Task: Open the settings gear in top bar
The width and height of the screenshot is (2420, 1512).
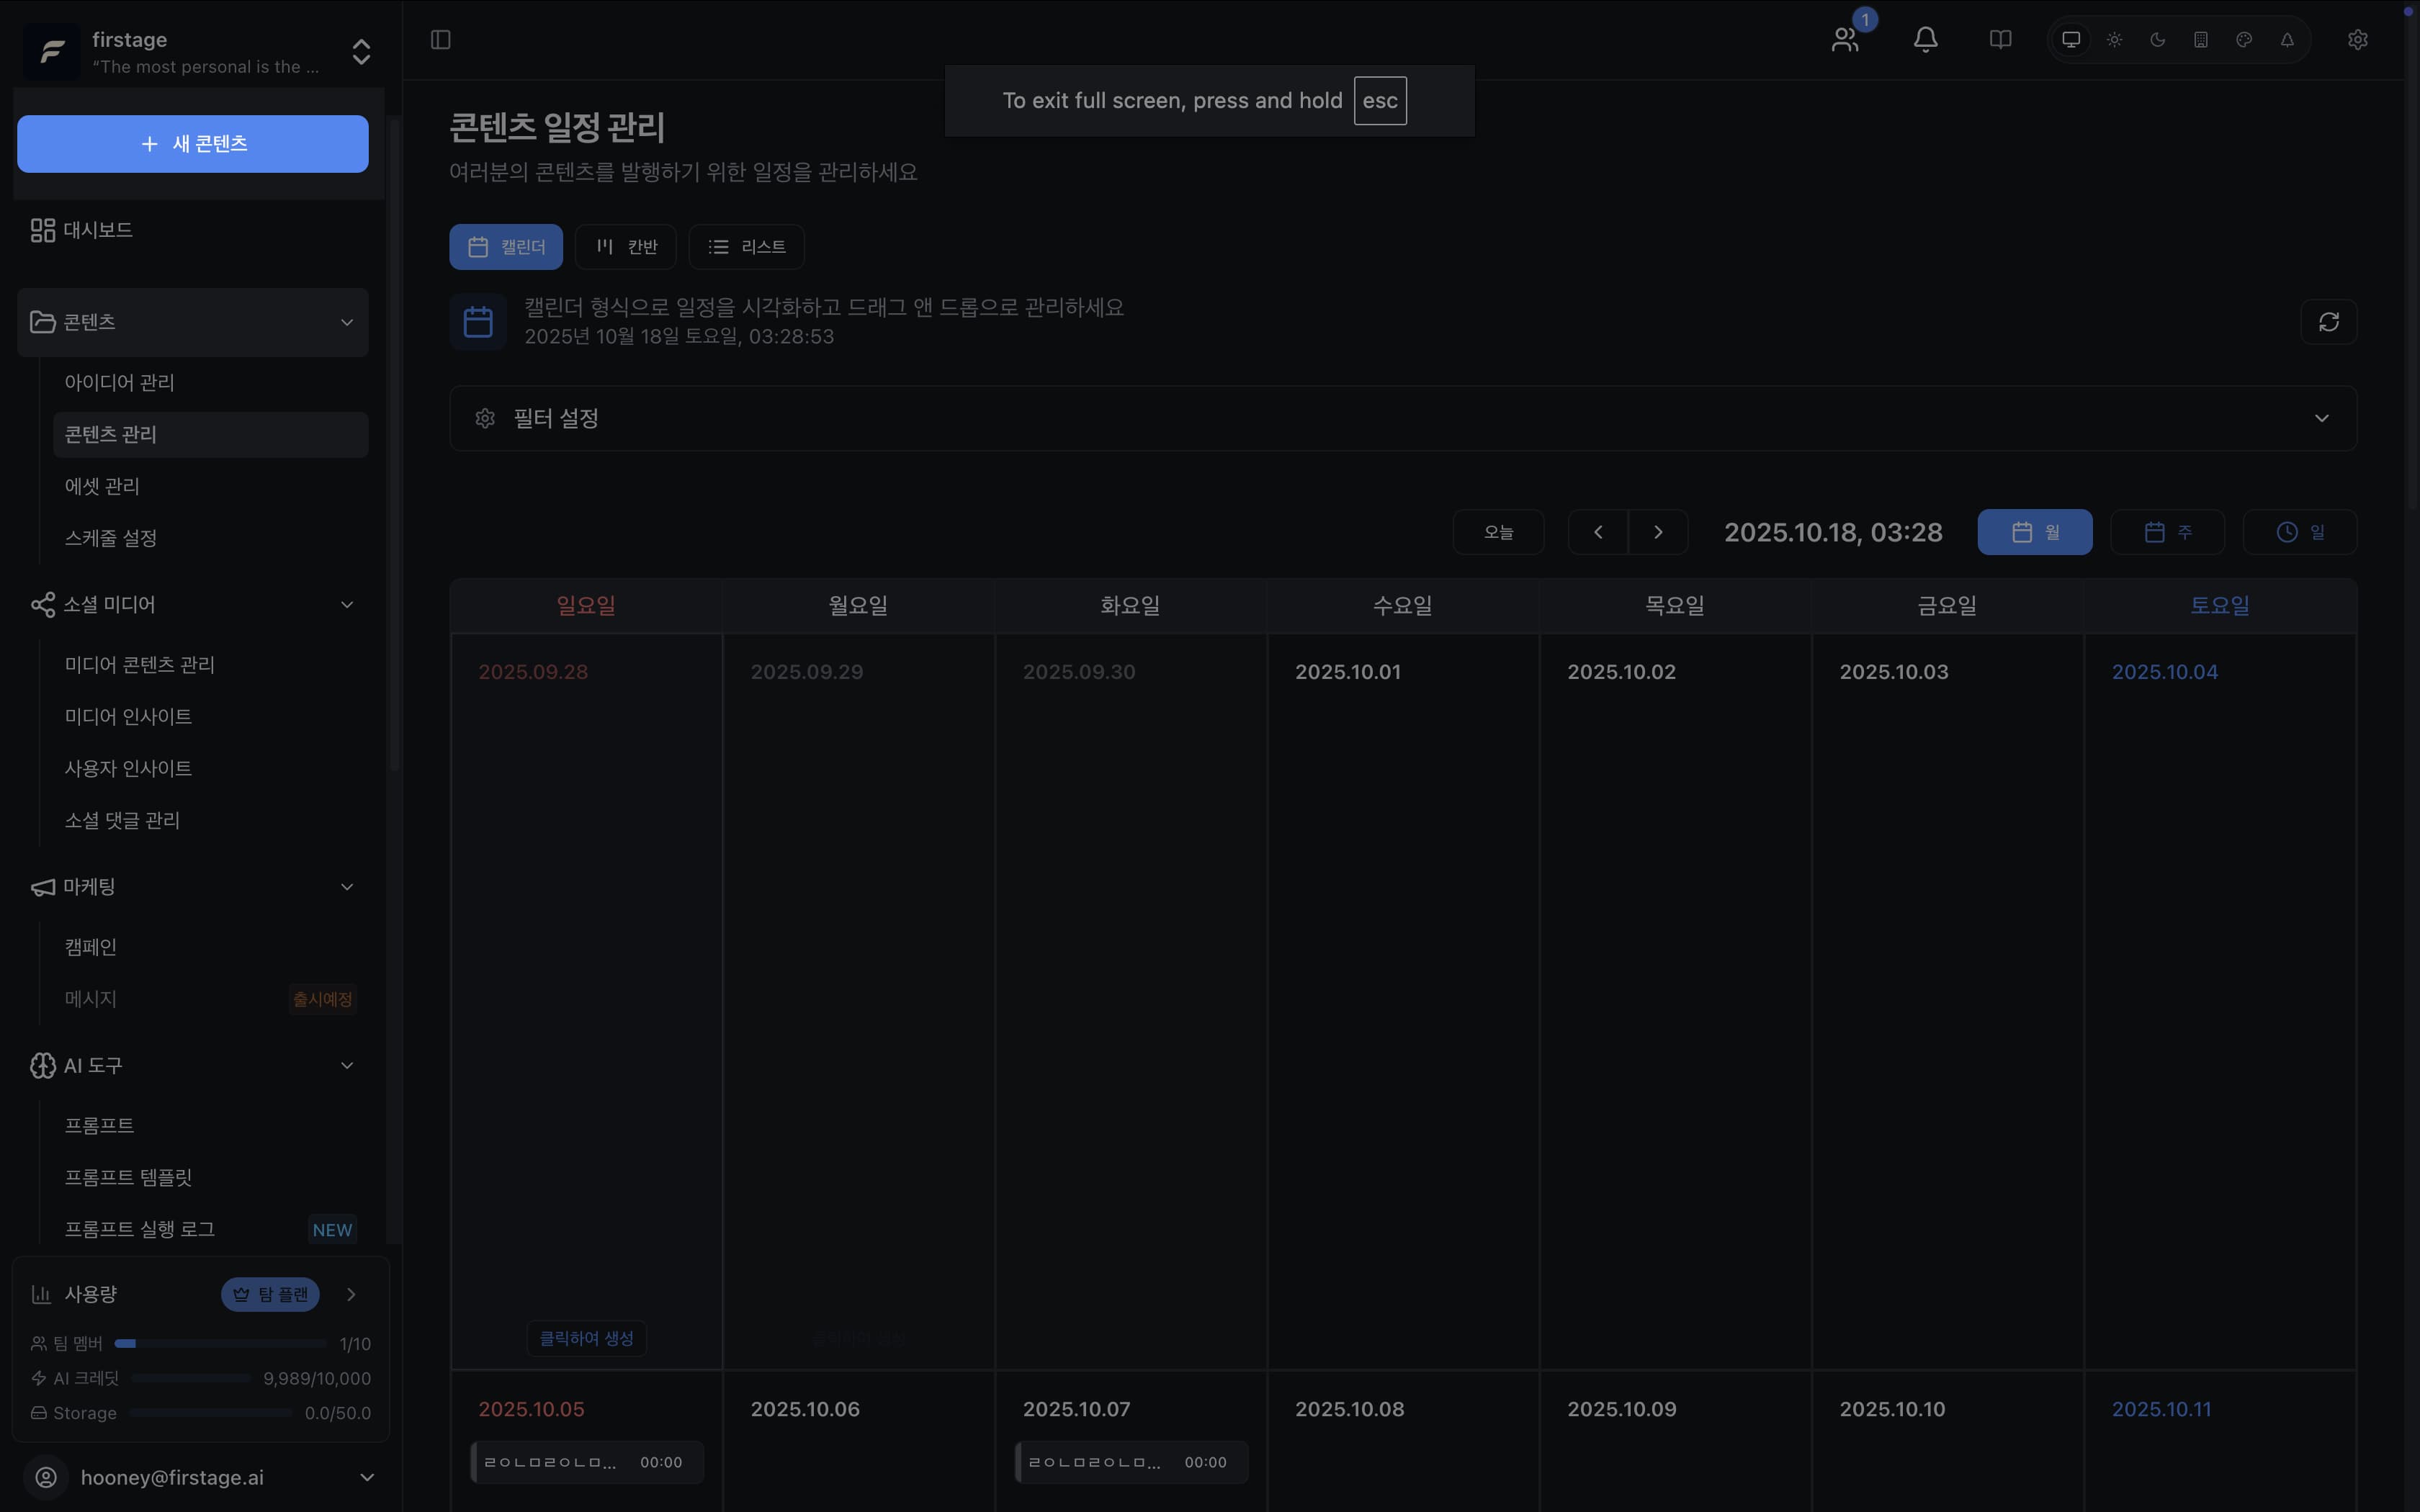Action: tap(2357, 40)
